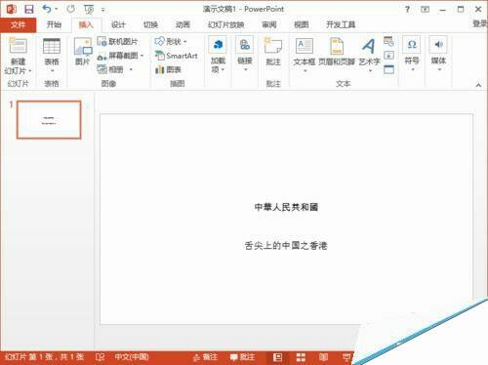Insert a chart using 图表 button
The image size is (488, 365).
[169, 69]
